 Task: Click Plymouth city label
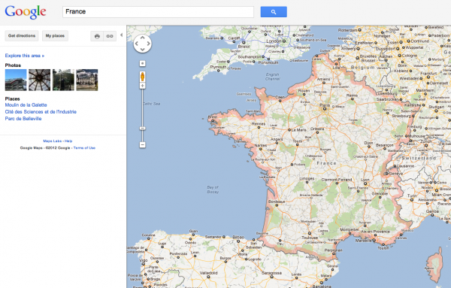pyautogui.click(x=218, y=67)
